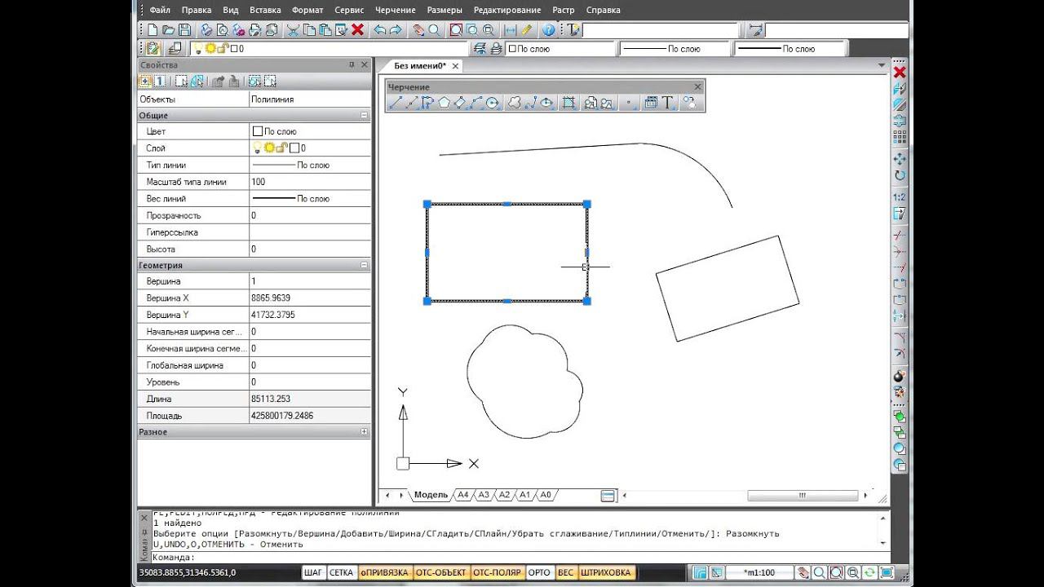Select the Circle tool in the Черчение toolbar
1044x587 pixels.
tap(492, 103)
